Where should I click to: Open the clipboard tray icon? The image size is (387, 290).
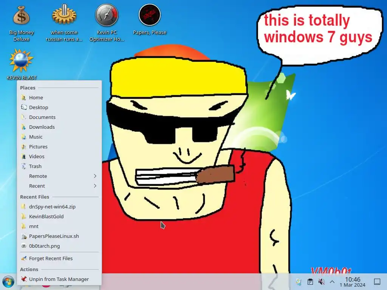pyautogui.click(x=310, y=282)
